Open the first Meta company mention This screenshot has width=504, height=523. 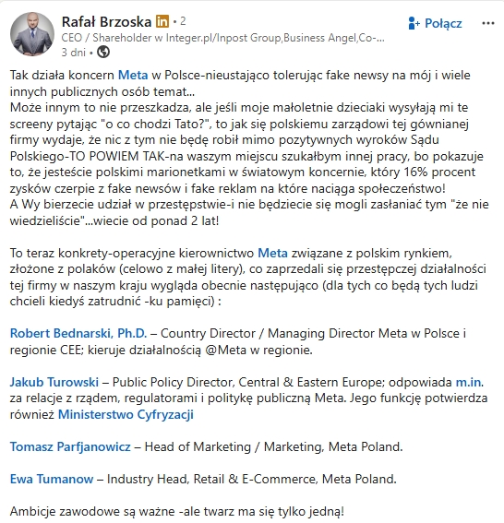133,75
